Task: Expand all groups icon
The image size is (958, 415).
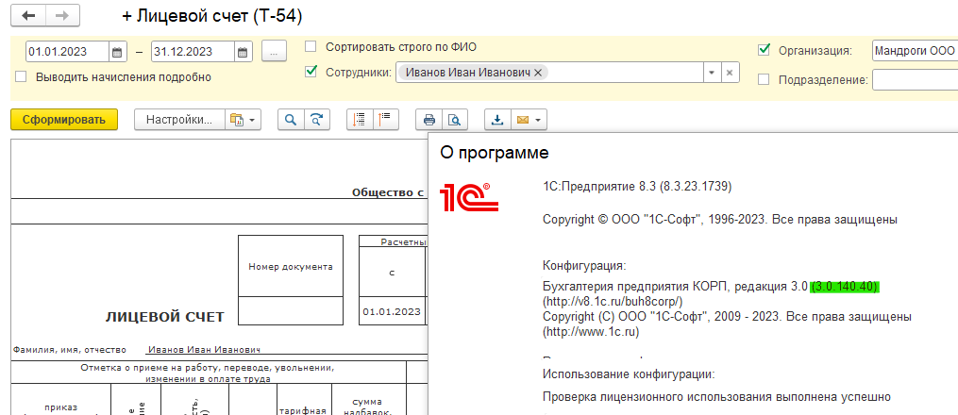Action: click(360, 120)
